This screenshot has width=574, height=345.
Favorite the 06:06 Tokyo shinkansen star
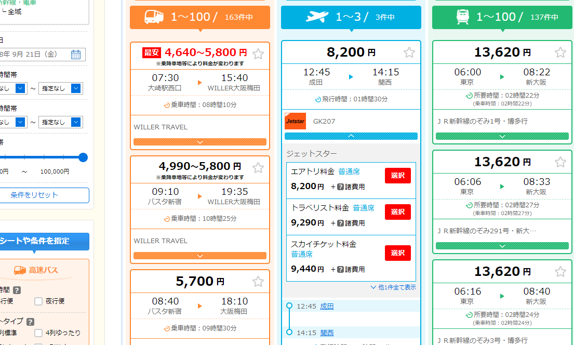point(560,162)
